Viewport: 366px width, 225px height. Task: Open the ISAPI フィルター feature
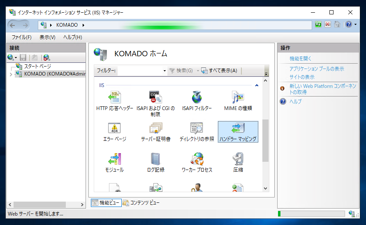(197, 101)
